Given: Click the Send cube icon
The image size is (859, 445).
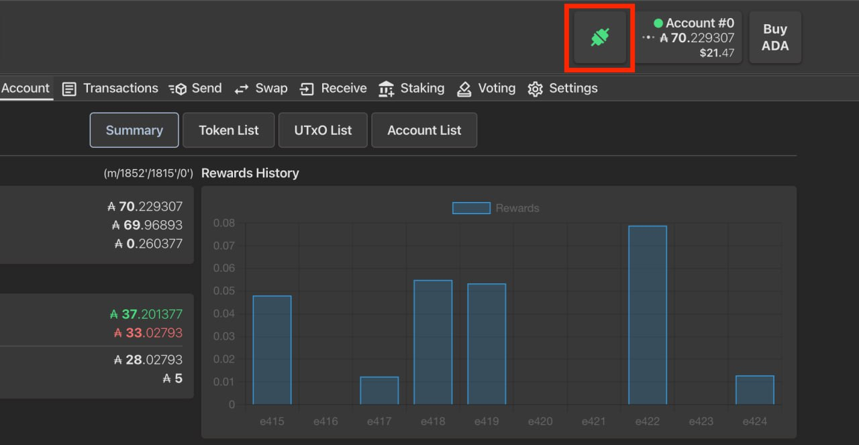Looking at the screenshot, I should [178, 89].
